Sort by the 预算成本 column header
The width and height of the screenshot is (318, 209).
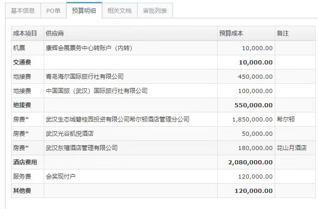pyautogui.click(x=231, y=34)
